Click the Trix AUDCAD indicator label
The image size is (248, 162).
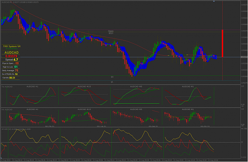[7, 87]
